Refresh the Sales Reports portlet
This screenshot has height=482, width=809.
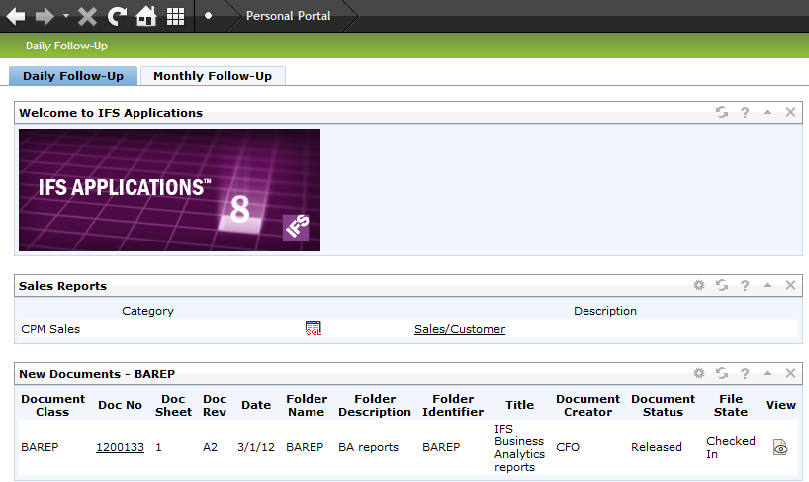point(722,285)
